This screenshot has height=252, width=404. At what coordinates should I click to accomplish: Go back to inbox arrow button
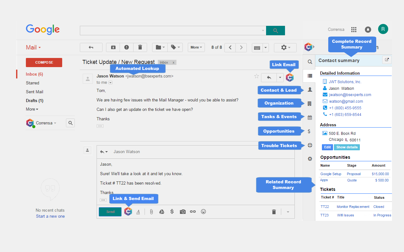pos(91,47)
